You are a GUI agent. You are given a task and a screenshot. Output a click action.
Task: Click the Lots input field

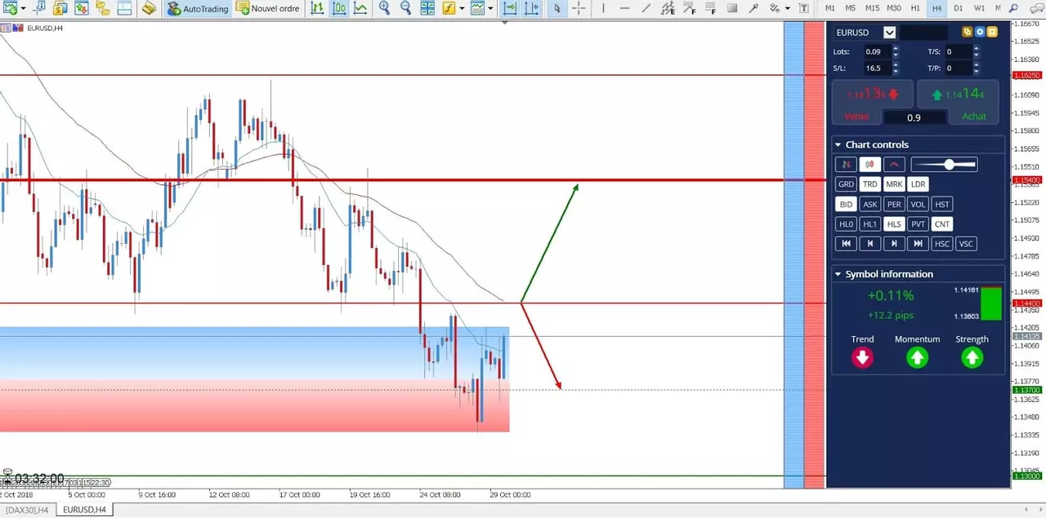tap(877, 51)
